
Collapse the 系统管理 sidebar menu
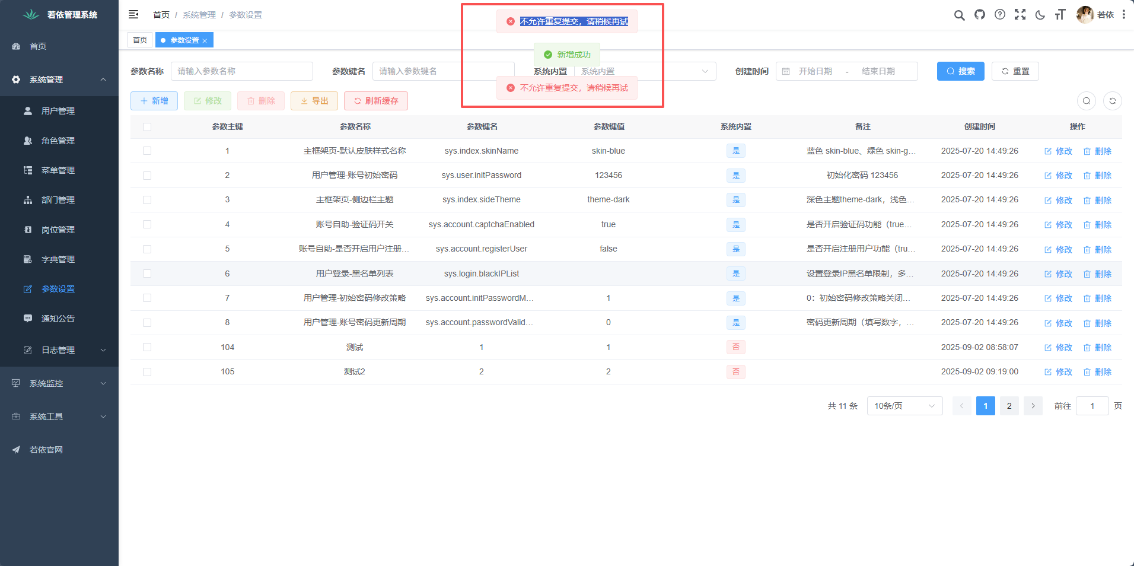point(59,80)
